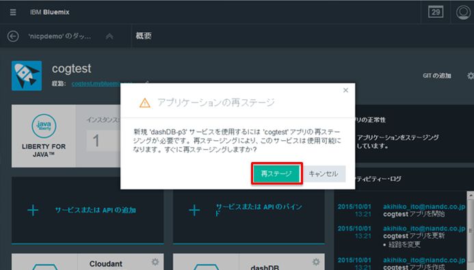
Task: Go back with the circled arrow icon
Action: 13,36
